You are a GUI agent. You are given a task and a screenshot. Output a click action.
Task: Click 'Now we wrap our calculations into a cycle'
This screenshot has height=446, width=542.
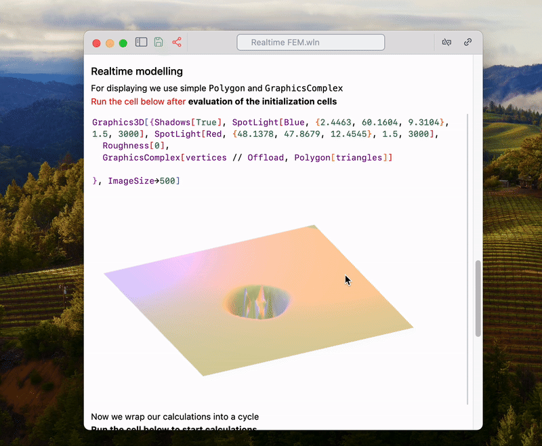175,417
